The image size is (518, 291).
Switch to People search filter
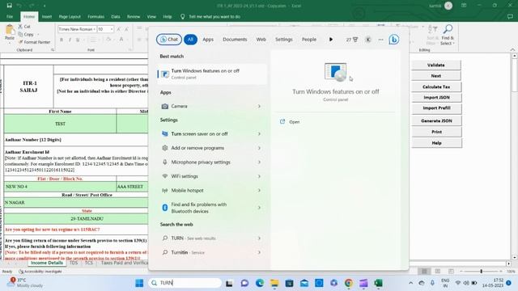[x=309, y=40]
